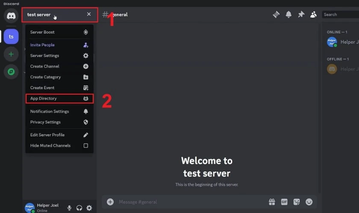This screenshot has width=359, height=213.
Task: Deafen with the headphones icon
Action: coord(79,208)
